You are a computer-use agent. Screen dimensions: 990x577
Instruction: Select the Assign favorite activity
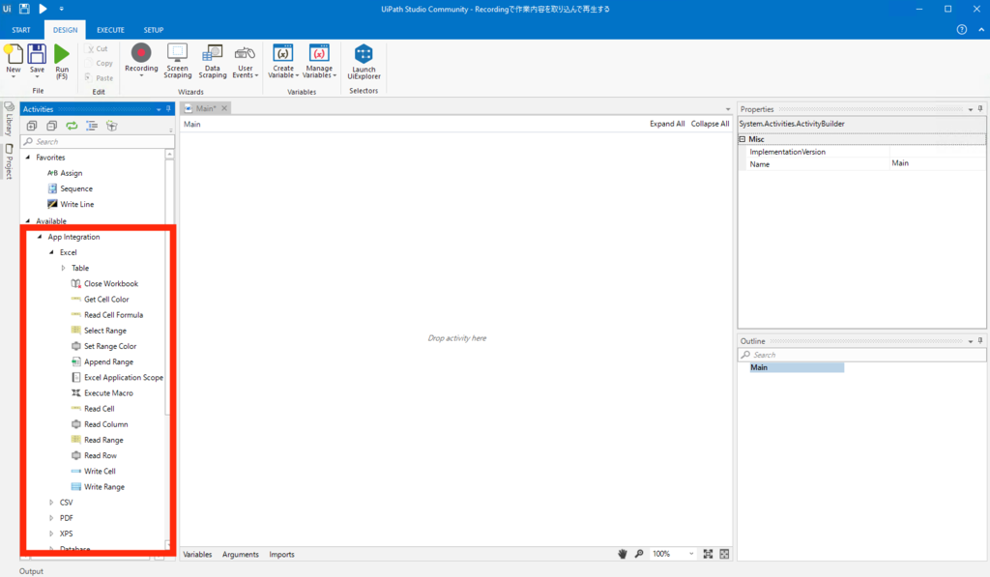point(65,173)
